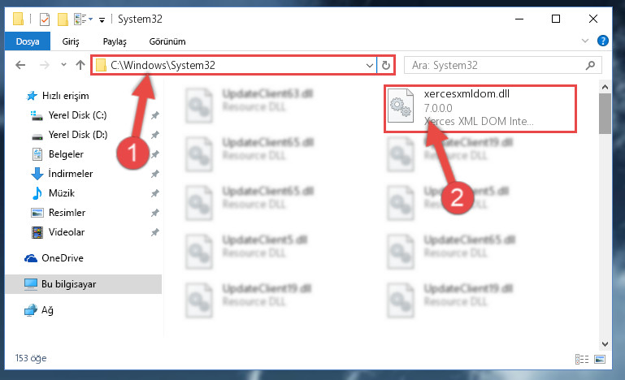Open the Dosya menu tab

click(x=28, y=41)
